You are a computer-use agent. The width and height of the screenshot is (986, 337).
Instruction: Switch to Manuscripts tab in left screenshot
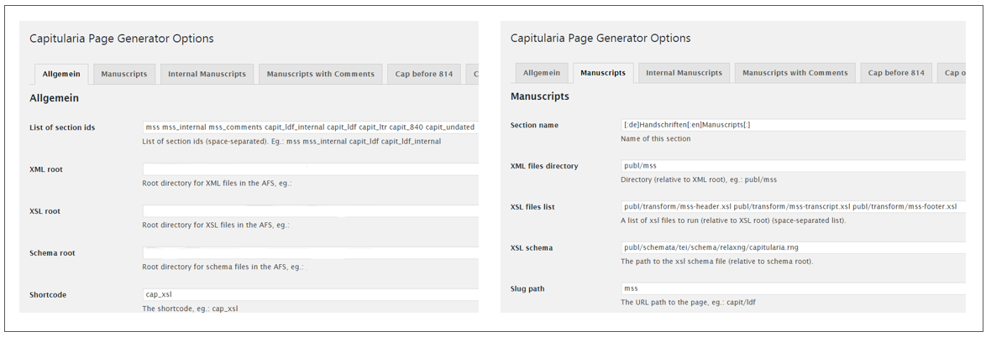123,74
